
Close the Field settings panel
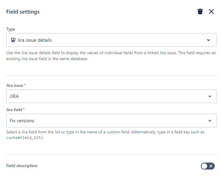(211, 11)
